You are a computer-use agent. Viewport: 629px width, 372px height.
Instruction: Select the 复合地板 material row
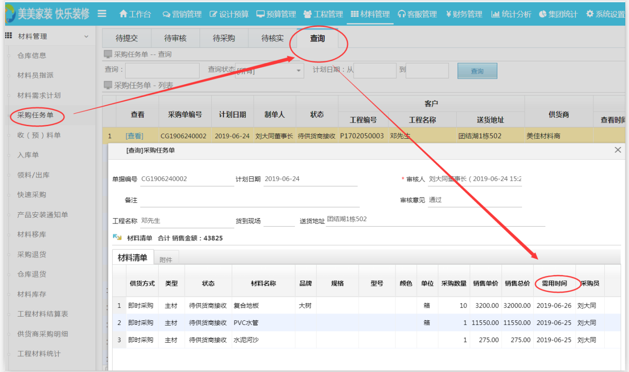coord(246,305)
